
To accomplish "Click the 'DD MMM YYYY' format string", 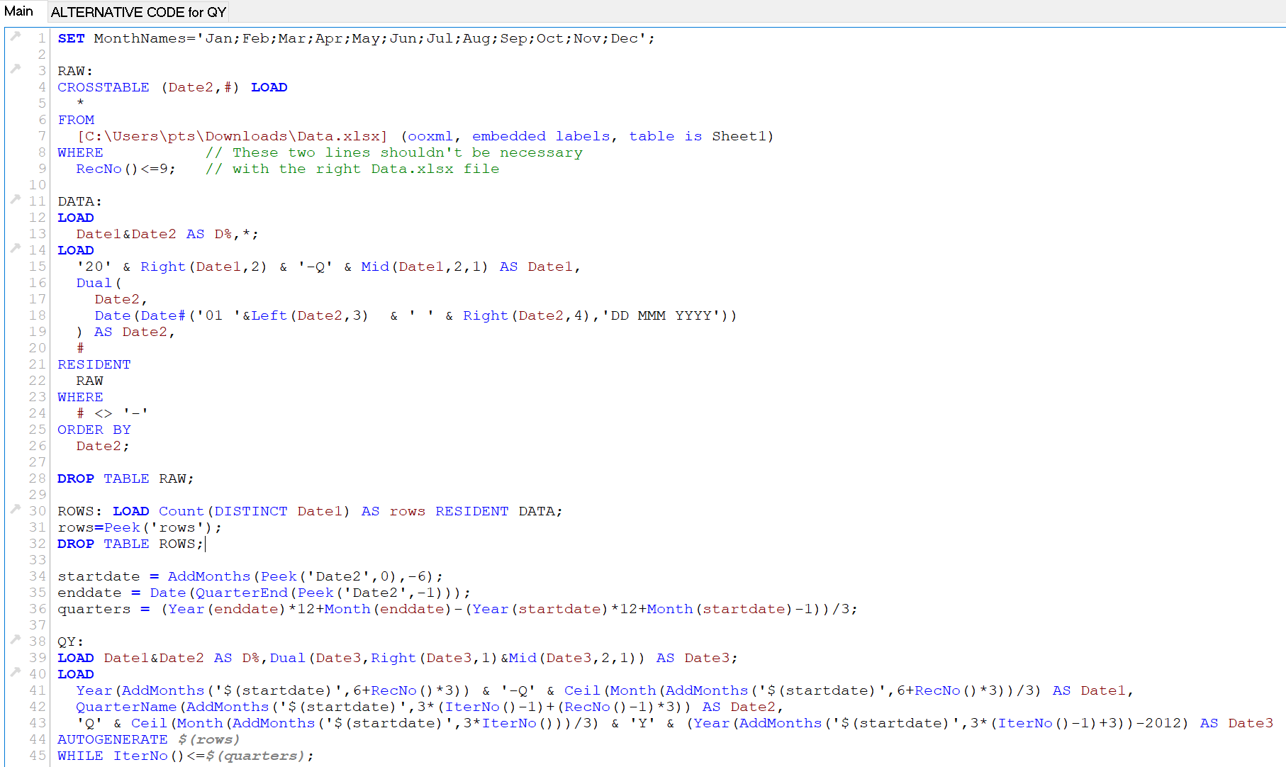I will point(665,315).
